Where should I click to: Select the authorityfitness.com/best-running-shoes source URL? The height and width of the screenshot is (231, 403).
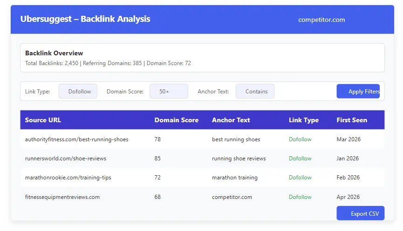76,139
